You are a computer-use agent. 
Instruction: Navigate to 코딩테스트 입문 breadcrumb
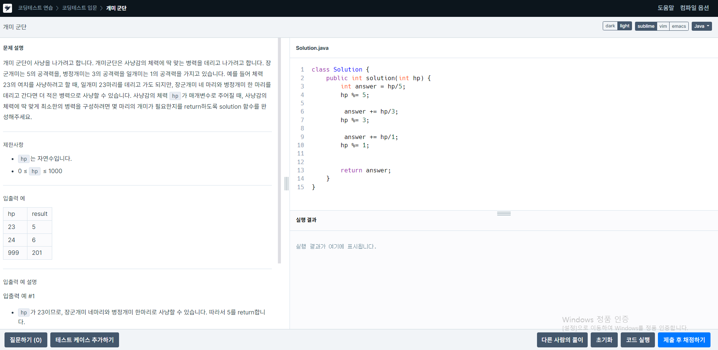coord(79,7)
